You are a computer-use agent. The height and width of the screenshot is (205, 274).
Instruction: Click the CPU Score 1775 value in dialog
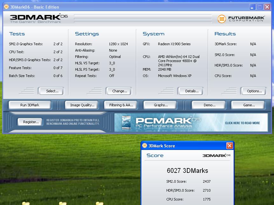click(x=207, y=199)
